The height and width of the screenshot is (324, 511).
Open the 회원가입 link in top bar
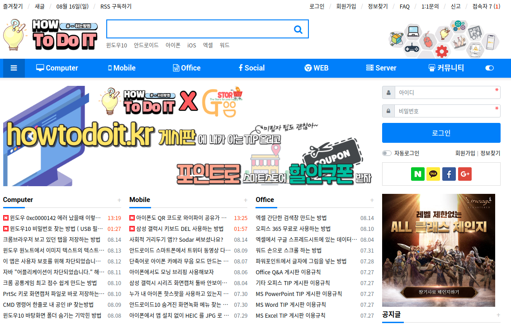tap(346, 6)
